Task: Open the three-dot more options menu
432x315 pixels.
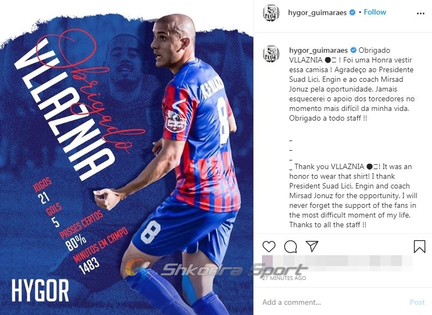Action: pos(420,13)
